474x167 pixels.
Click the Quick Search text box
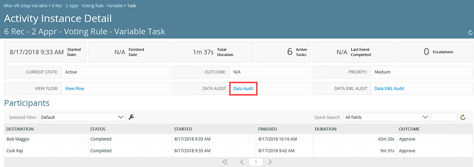[x=444, y=117]
